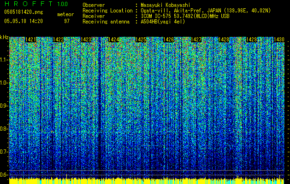
Task: Click the 0.6 frequency axis label
Action: pyautogui.click(x=4, y=175)
